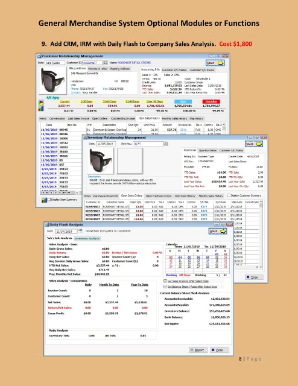Click the Item No. field in Inventory window
Screen dimensions: 298x386
point(148,144)
